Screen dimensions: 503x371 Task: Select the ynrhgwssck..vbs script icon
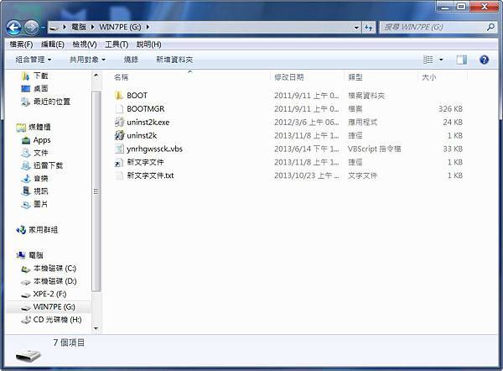[x=119, y=149]
